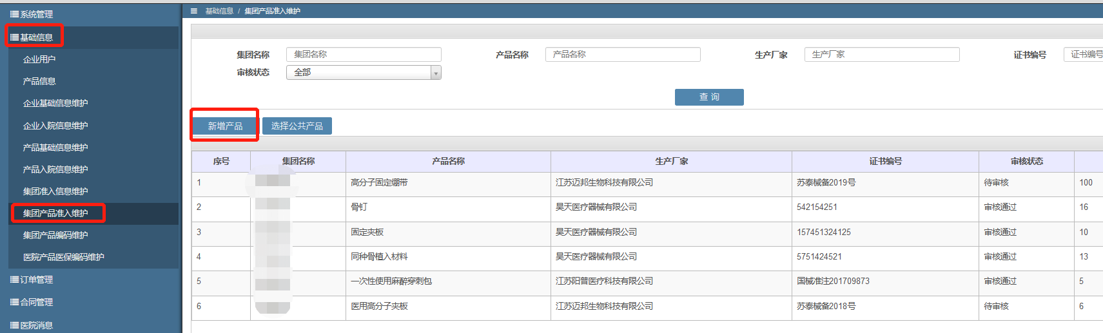Select 集团产品准入维护 menu item
The height and width of the screenshot is (333, 1103).
(55, 213)
